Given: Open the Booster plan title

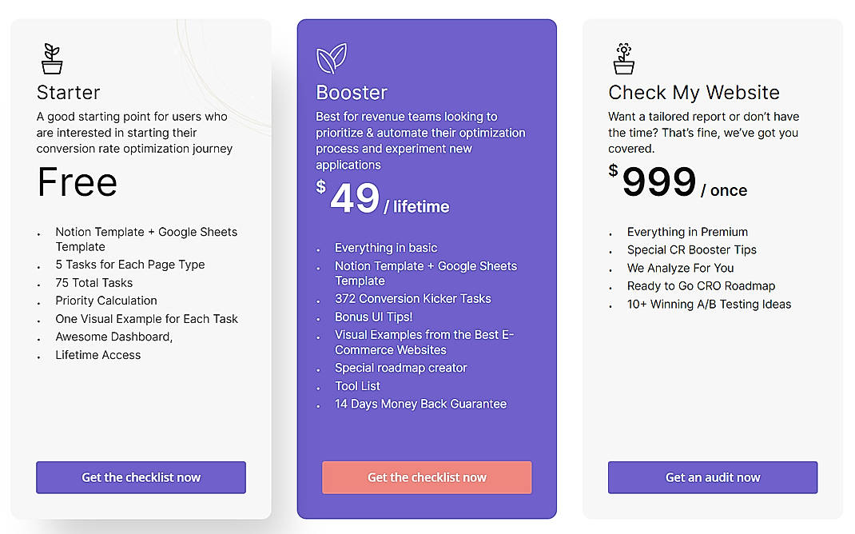Looking at the screenshot, I should pyautogui.click(x=352, y=92).
